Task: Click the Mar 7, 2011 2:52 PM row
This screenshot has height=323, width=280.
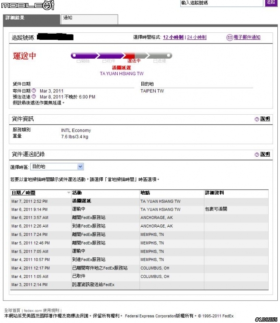Action: pyautogui.click(x=140, y=201)
